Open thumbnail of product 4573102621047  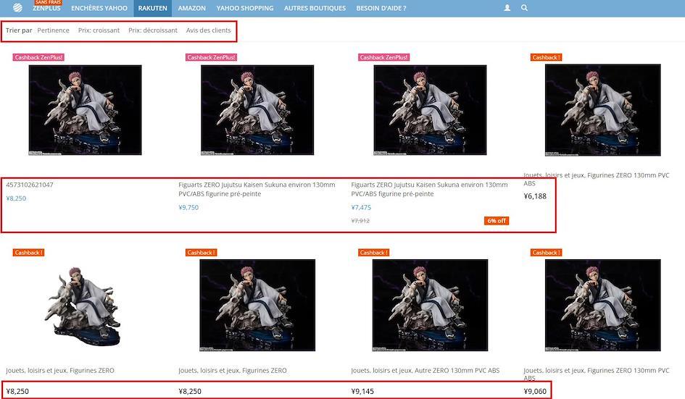[86, 110]
